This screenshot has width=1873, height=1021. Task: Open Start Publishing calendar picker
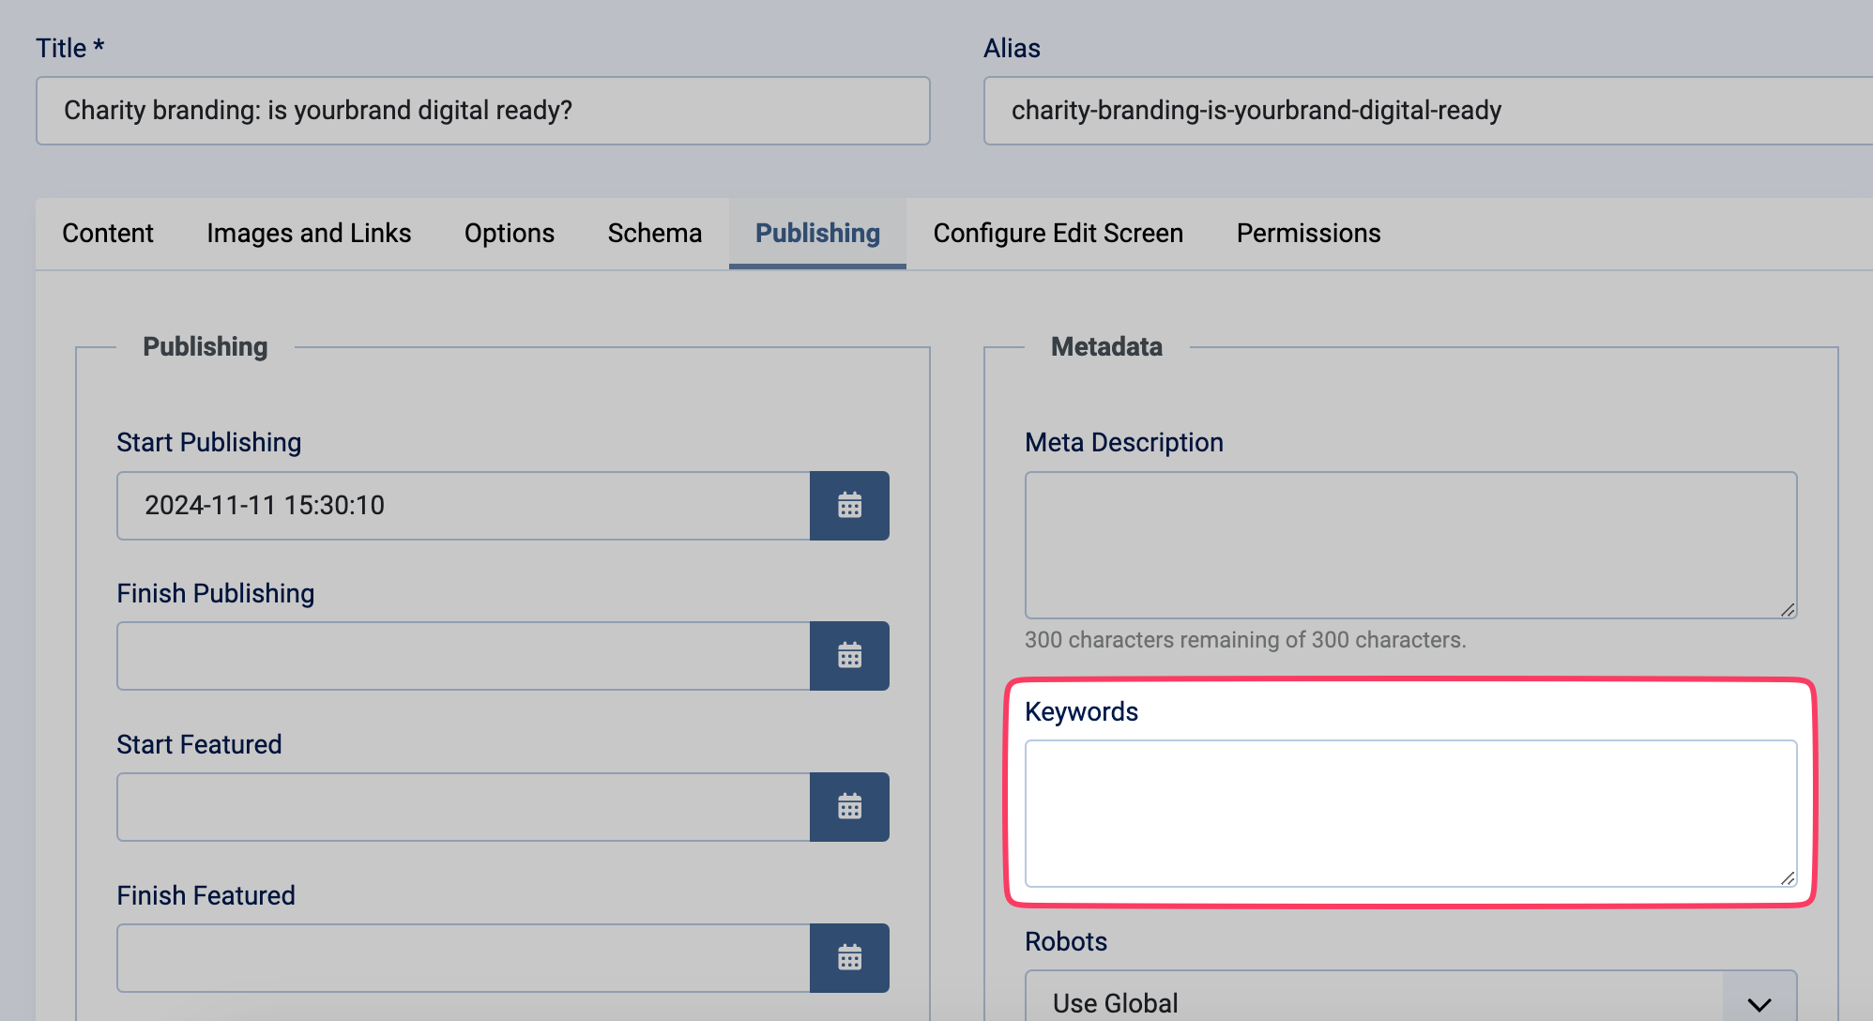849,506
